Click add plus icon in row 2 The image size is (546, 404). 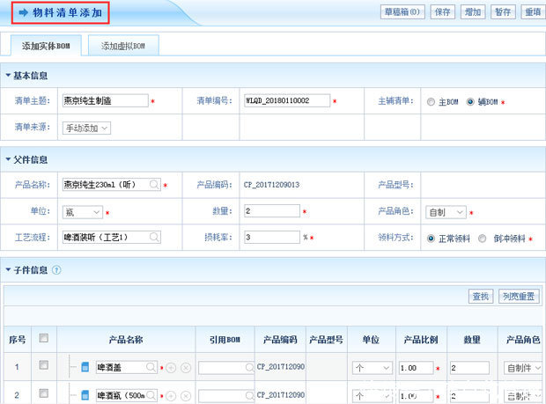[171, 396]
